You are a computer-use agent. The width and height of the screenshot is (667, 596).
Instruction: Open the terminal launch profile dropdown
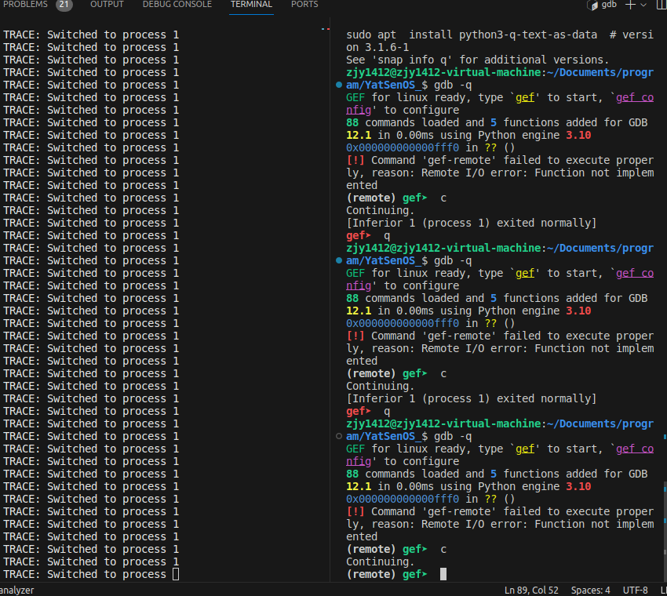(x=643, y=5)
